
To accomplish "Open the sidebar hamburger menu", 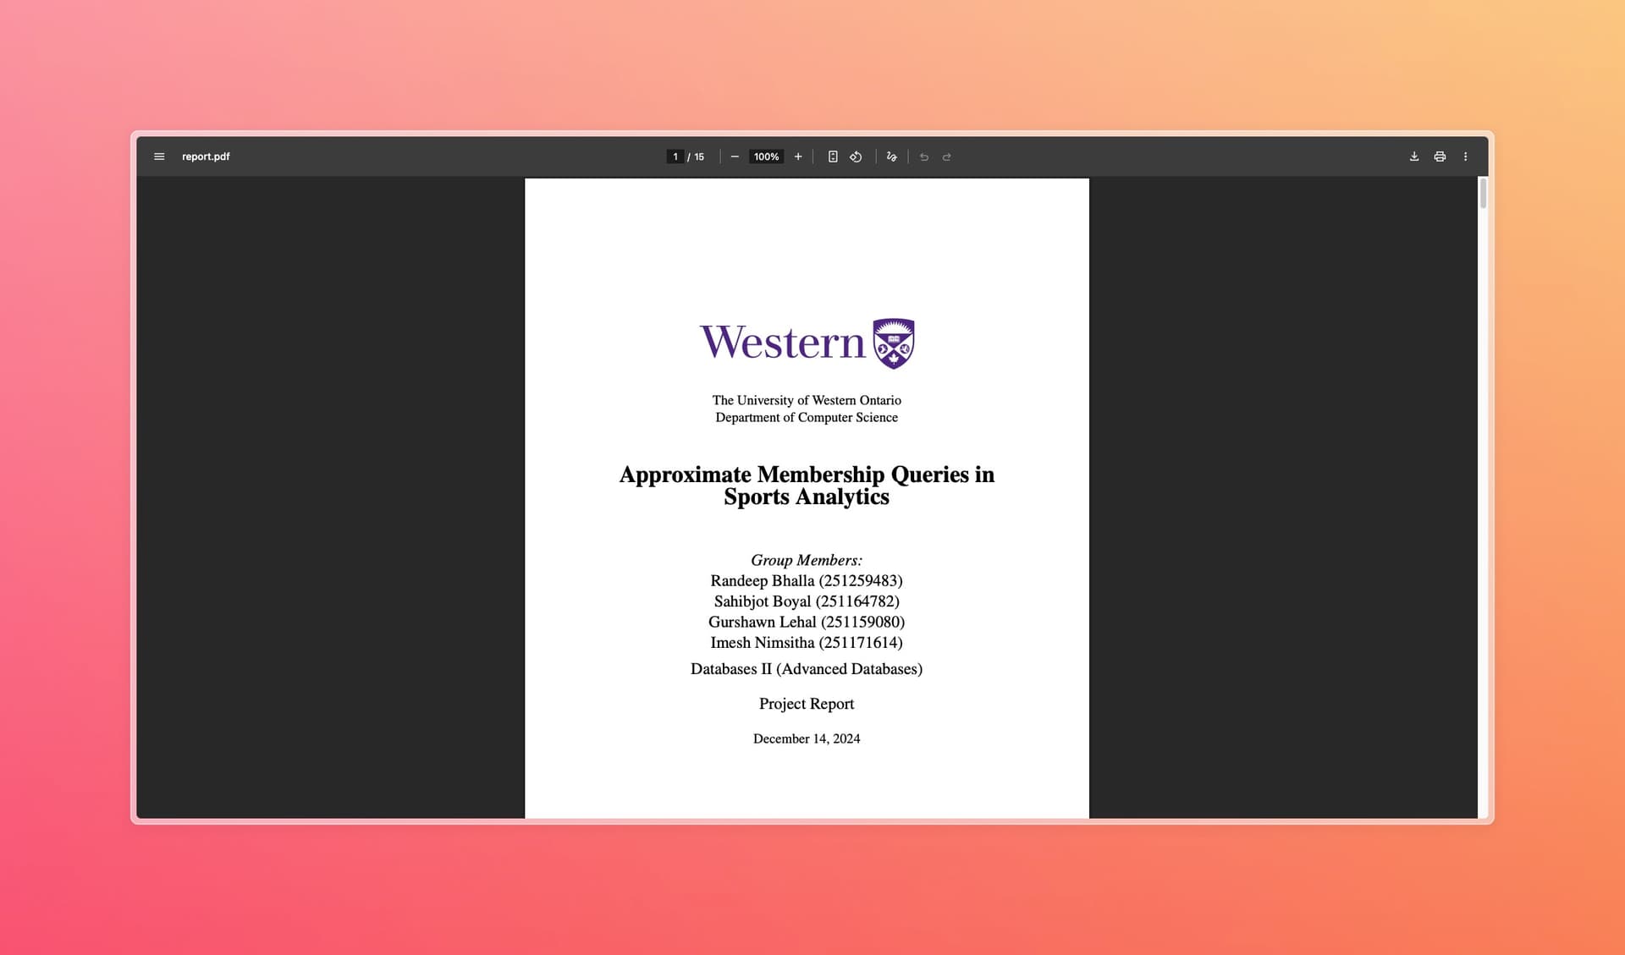I will click(x=159, y=156).
